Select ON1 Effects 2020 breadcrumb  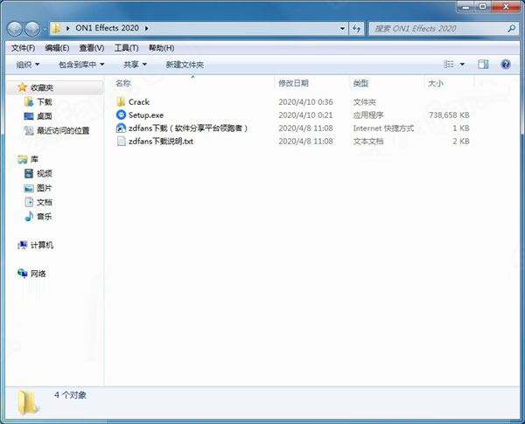tap(107, 28)
